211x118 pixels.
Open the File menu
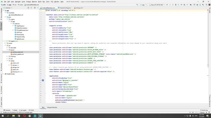coord(5,2)
